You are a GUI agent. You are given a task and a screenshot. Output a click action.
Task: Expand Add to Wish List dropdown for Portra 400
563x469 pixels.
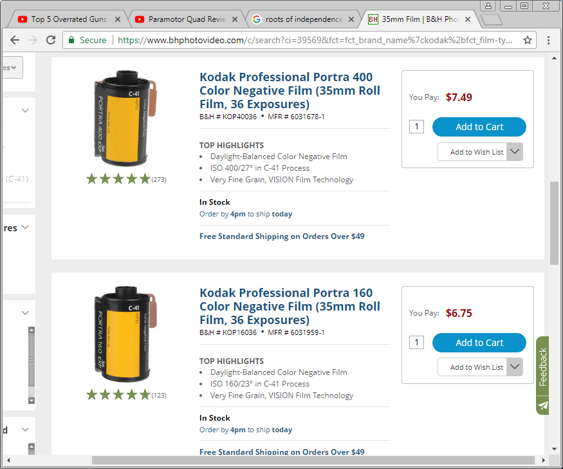point(515,151)
